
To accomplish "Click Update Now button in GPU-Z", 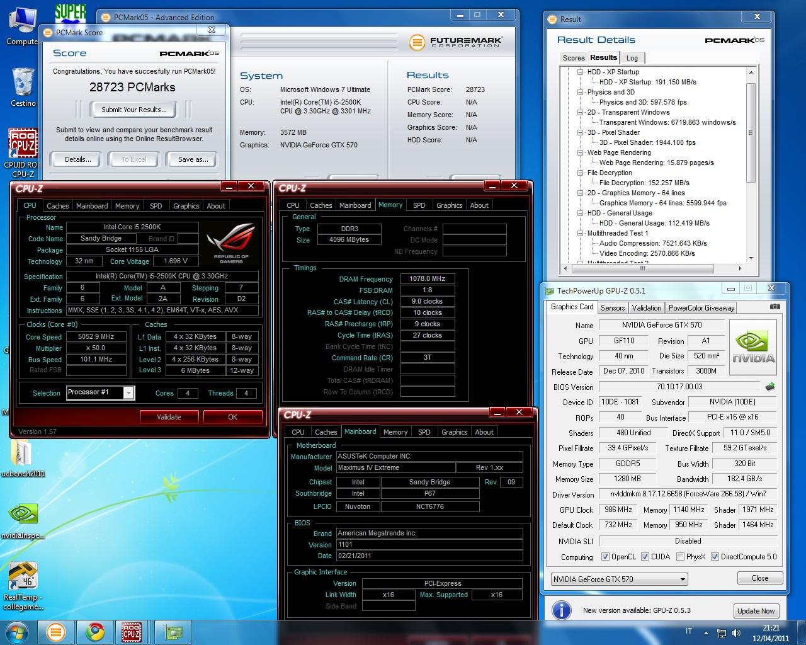I will click(x=756, y=611).
